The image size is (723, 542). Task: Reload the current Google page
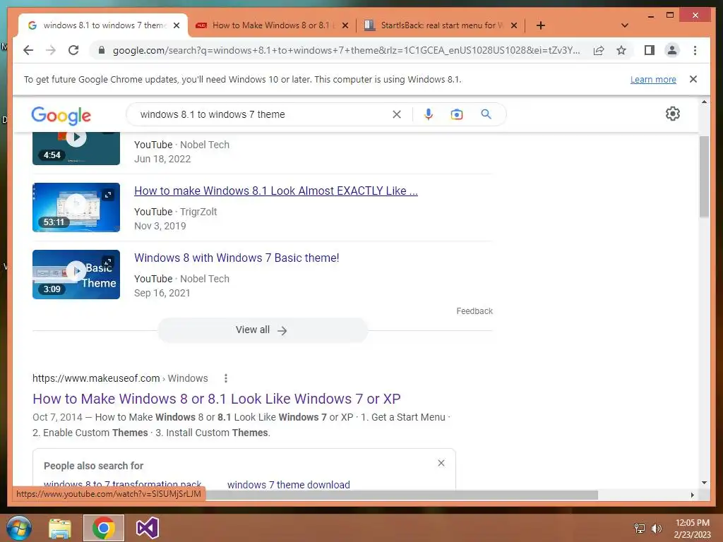click(73, 50)
